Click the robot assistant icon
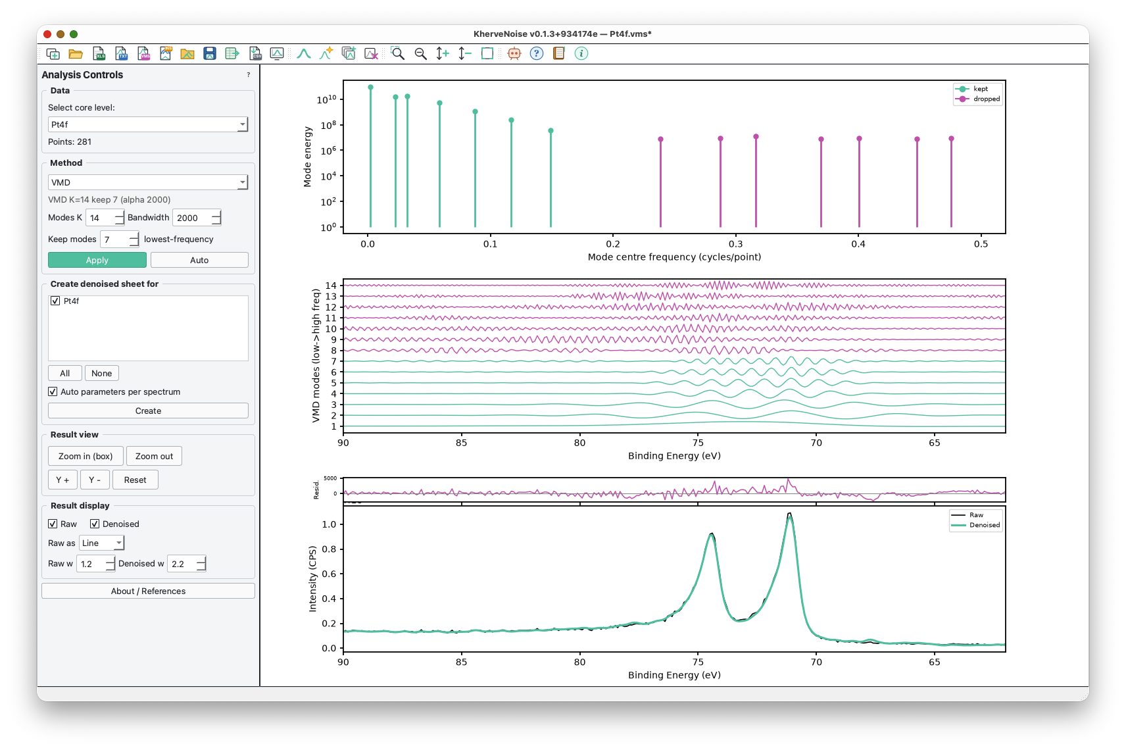 (x=514, y=54)
